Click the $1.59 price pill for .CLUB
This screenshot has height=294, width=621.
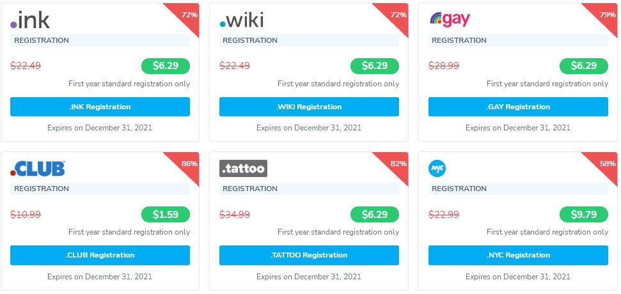(165, 214)
